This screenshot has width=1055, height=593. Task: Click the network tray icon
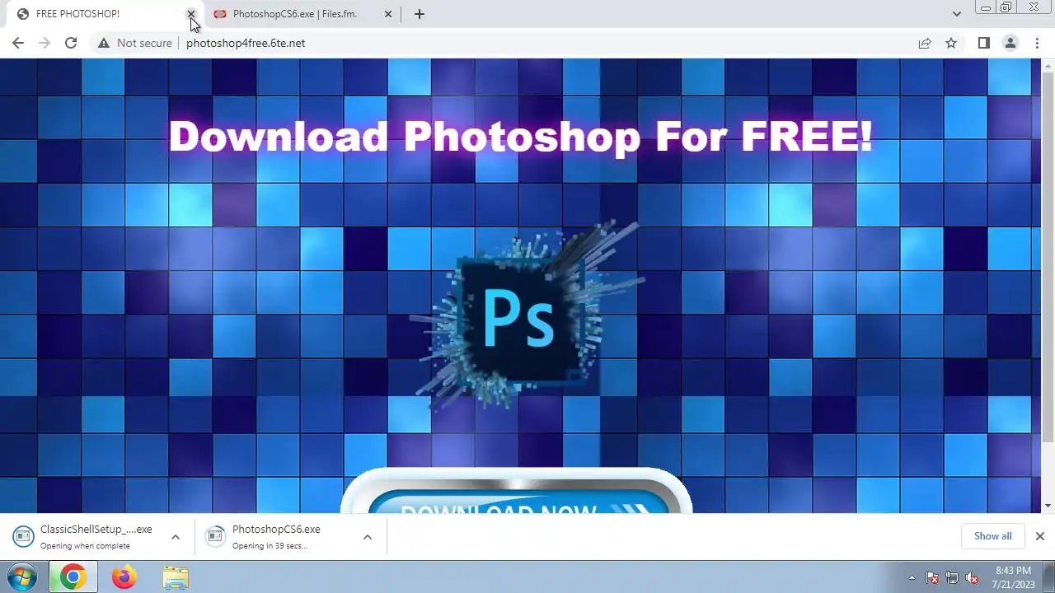pos(952,577)
